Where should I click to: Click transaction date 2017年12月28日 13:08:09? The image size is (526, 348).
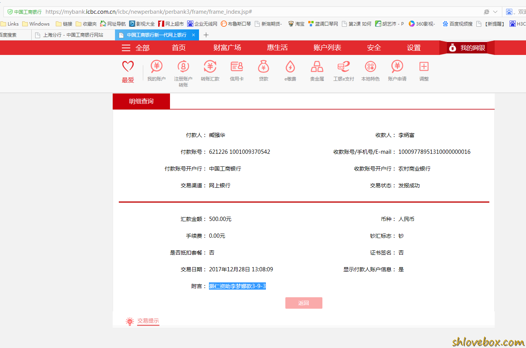241,269
